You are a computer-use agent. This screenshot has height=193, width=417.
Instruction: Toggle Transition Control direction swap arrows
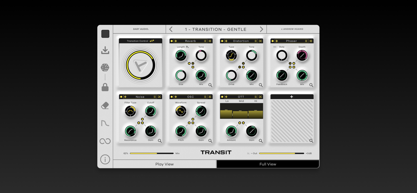click(x=152, y=41)
